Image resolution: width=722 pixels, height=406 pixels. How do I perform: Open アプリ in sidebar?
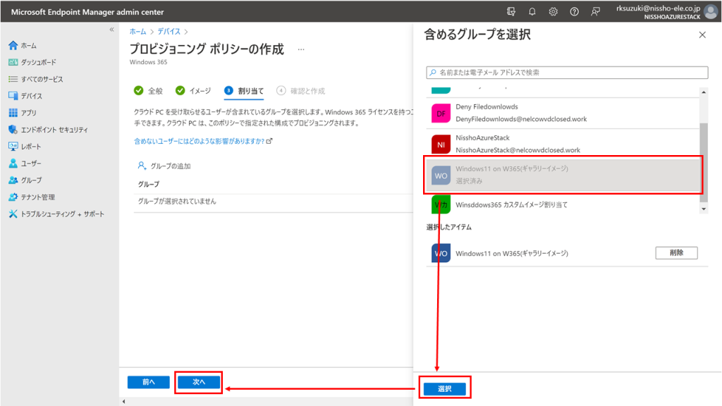point(23,113)
